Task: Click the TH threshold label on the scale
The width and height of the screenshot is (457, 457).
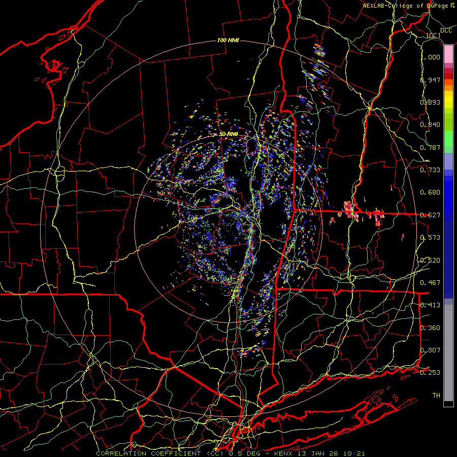Action: tap(436, 396)
